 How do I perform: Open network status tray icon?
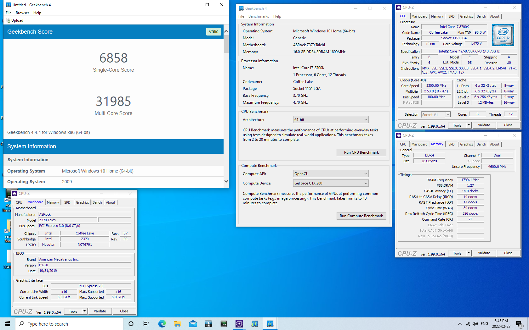pyautogui.click(x=468, y=324)
